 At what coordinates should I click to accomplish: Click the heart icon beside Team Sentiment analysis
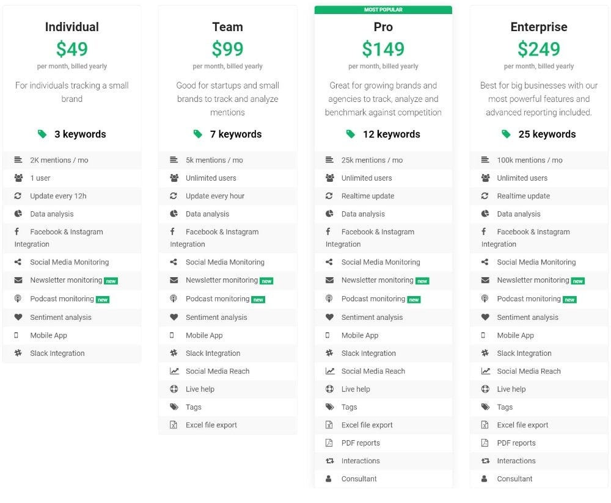tap(174, 317)
